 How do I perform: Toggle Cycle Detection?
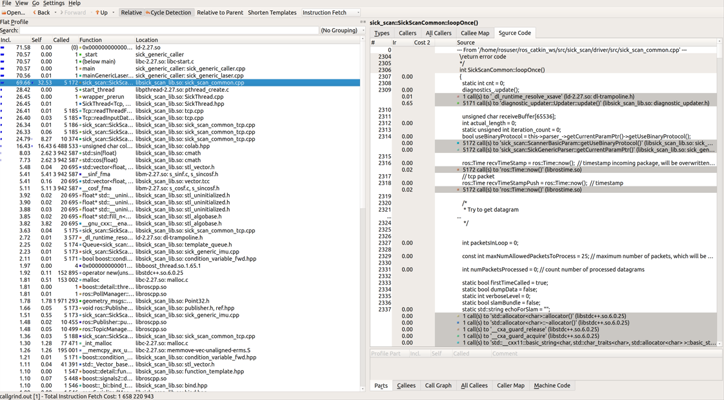click(x=169, y=12)
